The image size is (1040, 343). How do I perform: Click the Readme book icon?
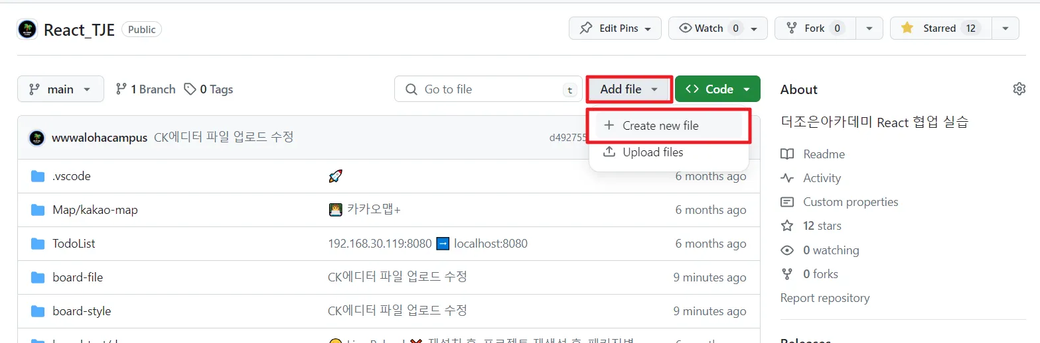click(787, 154)
